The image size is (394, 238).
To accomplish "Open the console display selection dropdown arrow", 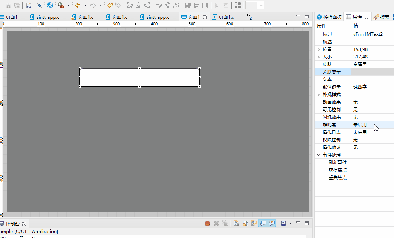I will 290,223.
